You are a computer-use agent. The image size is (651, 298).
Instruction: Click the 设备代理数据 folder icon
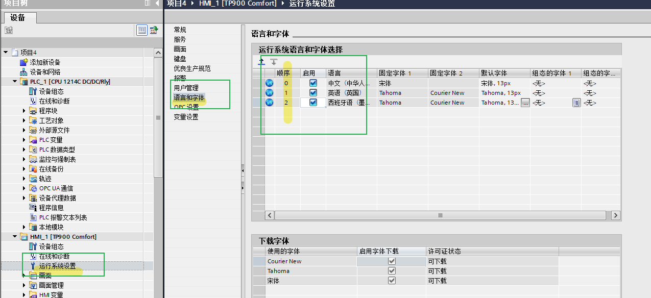[33, 198]
